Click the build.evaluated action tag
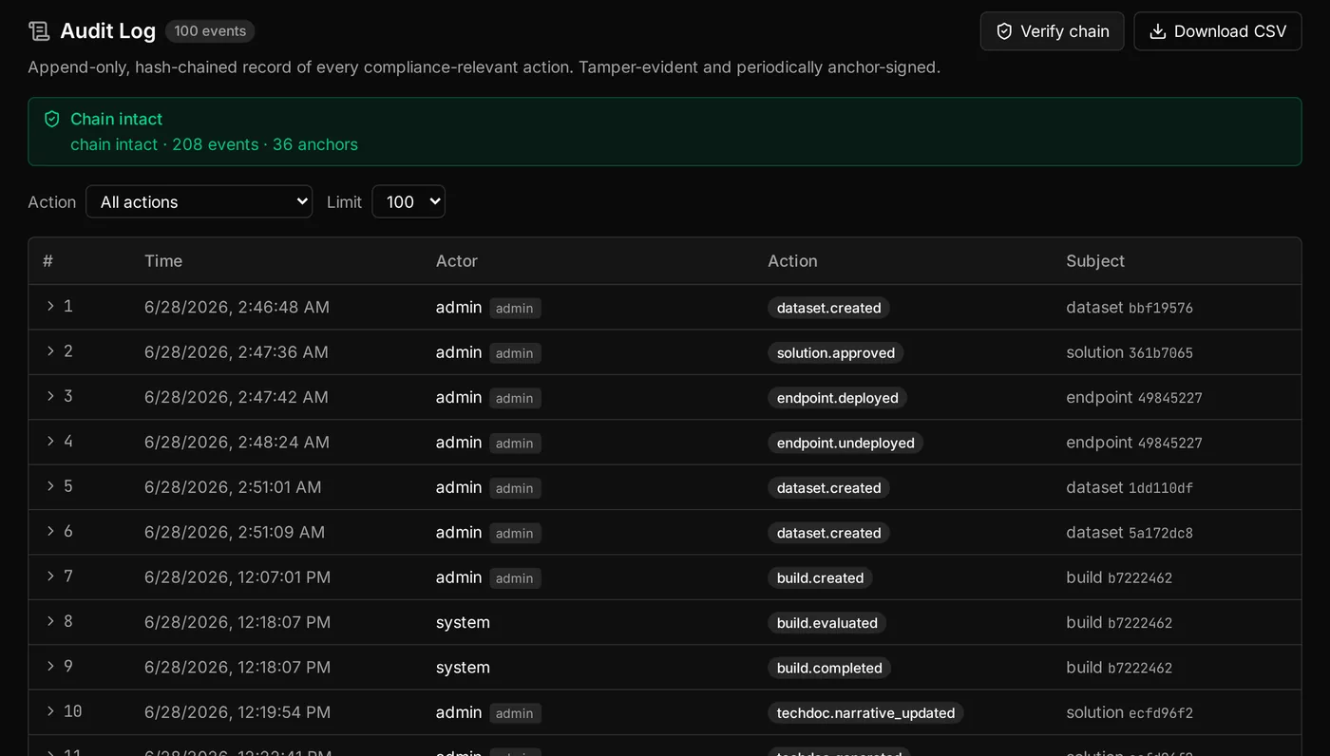 point(827,623)
